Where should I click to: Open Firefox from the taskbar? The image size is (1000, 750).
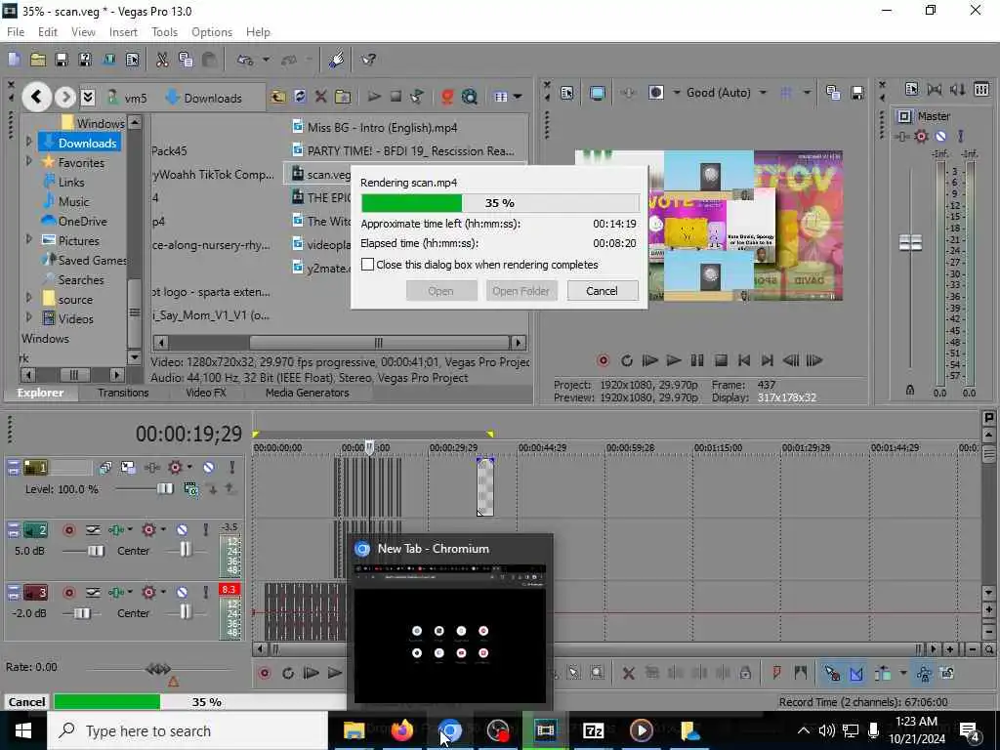pyautogui.click(x=401, y=730)
